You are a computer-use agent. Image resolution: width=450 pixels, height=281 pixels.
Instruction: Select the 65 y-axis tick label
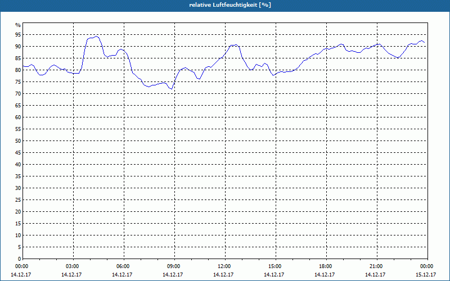pyautogui.click(x=18, y=106)
